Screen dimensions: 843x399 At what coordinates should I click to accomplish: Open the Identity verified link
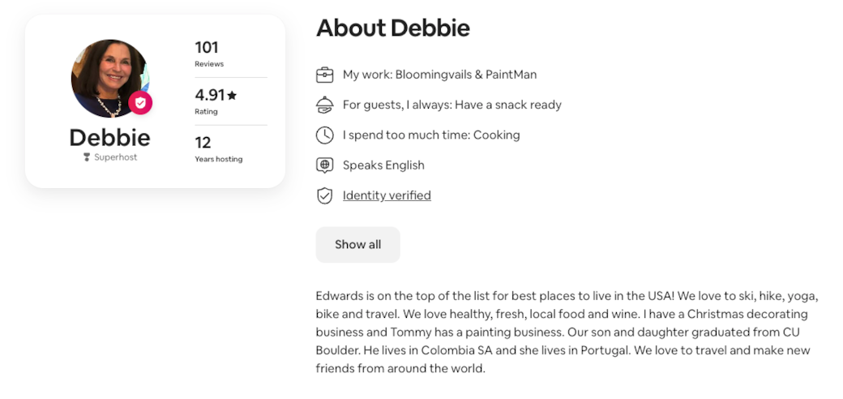pyautogui.click(x=387, y=195)
